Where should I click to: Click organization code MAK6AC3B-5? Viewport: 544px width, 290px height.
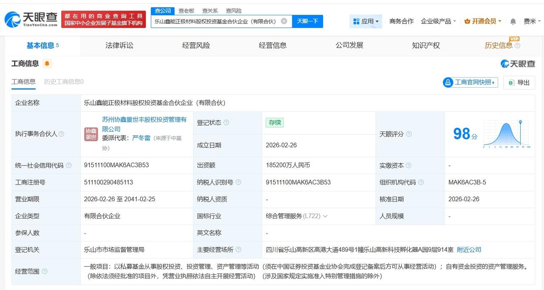[467, 182]
